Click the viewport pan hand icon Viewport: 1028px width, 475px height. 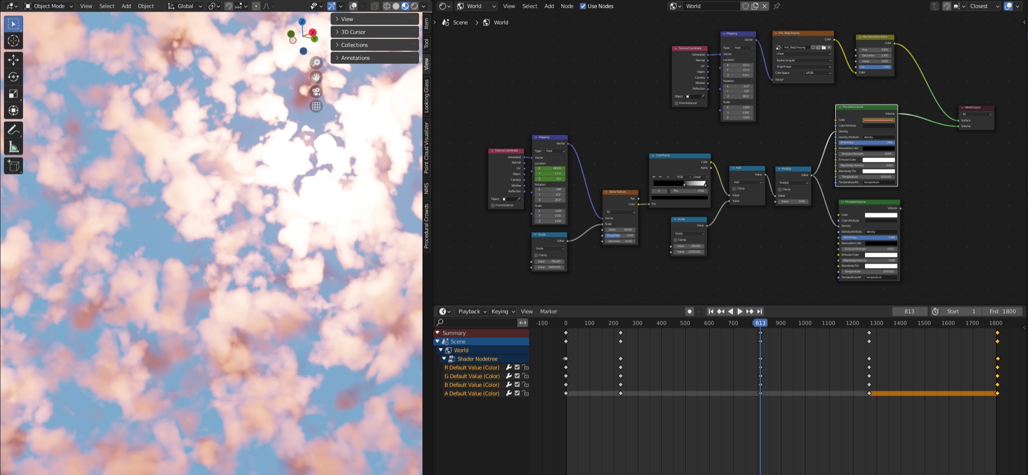coord(316,77)
